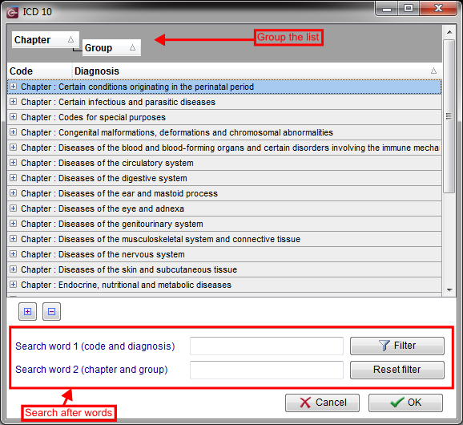
Task: Expand Certain conditions originating in perinatal period chapter
Action: [x=13, y=87]
